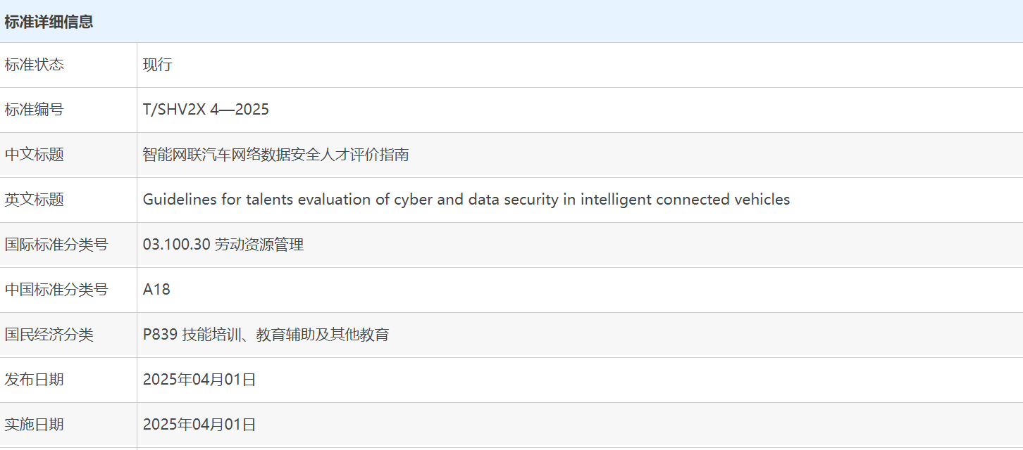Click the P839 economic classification code
Screen dimensions: 1023x450
coord(159,335)
